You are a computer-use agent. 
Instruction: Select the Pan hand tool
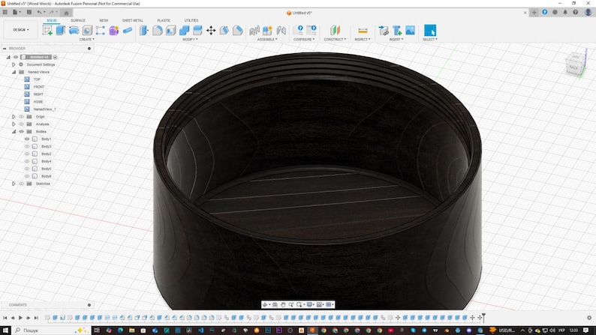[x=283, y=304]
